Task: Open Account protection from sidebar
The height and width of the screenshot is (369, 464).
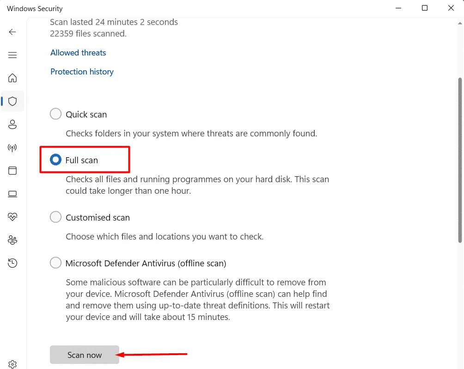Action: pos(12,124)
